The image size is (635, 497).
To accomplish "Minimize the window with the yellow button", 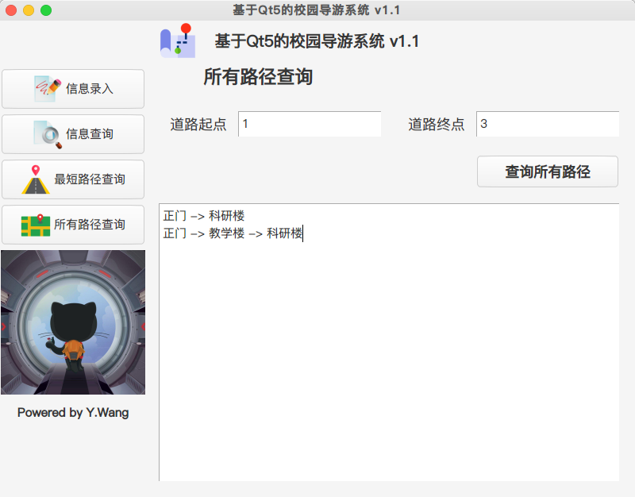I will [x=29, y=10].
